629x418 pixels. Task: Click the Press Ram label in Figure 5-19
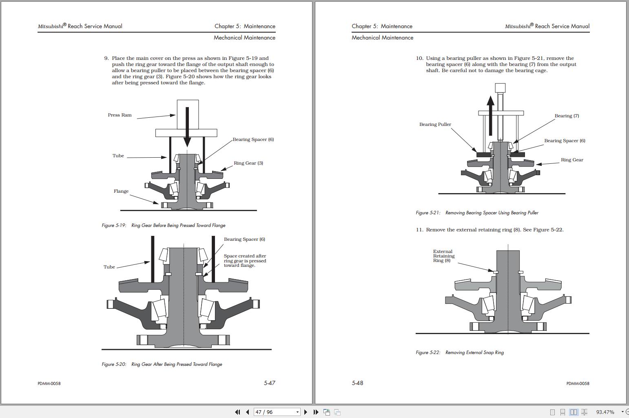120,115
